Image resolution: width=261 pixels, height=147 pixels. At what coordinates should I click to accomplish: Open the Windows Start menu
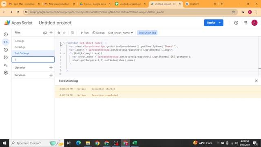4,143
